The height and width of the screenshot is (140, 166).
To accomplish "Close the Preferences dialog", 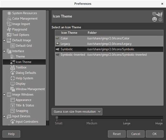I will pos(162,4).
